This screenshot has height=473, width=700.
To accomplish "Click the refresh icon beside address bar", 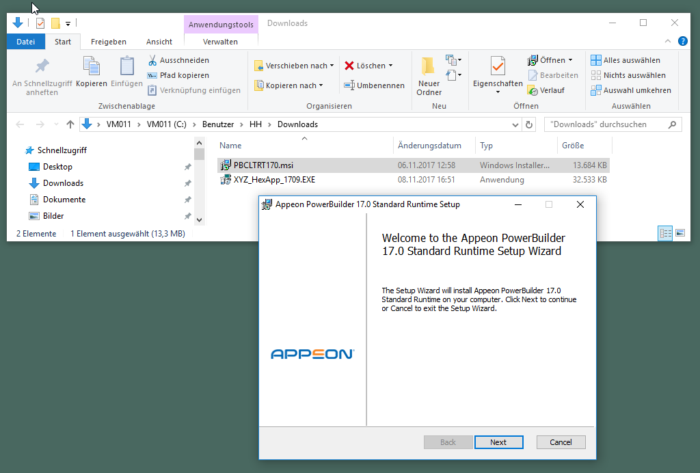I will tap(529, 124).
